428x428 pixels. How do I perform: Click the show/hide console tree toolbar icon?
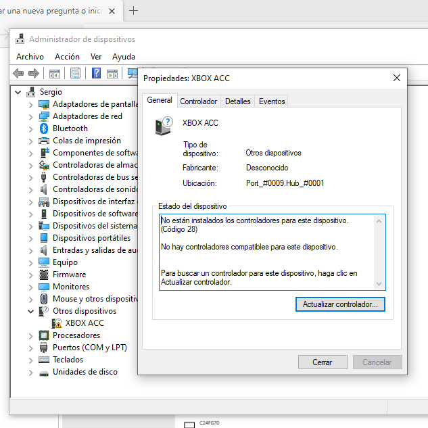click(55, 74)
